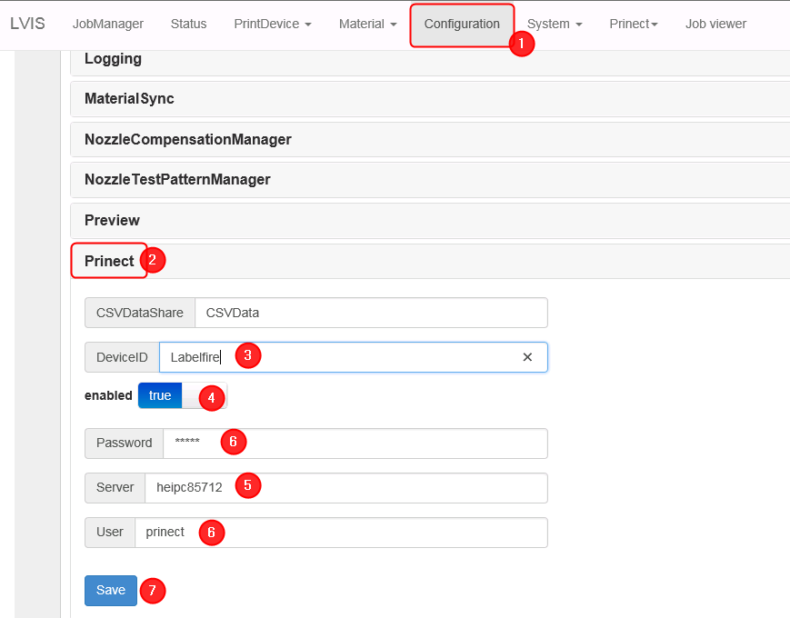Open the Material dropdown menu
Screen dimensions: 790x618
367,25
